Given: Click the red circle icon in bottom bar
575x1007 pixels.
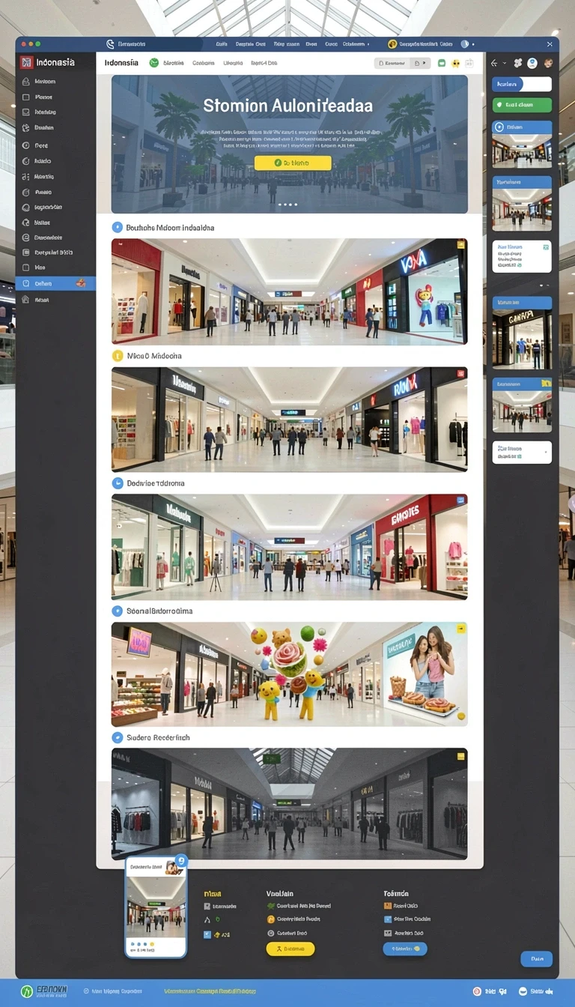Looking at the screenshot, I should [477, 991].
